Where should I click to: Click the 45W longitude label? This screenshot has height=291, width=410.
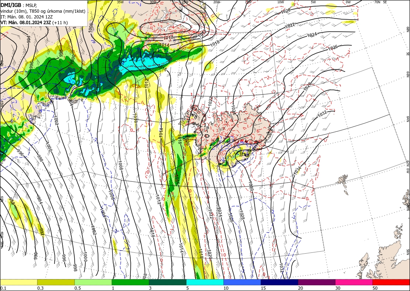[2, 104]
